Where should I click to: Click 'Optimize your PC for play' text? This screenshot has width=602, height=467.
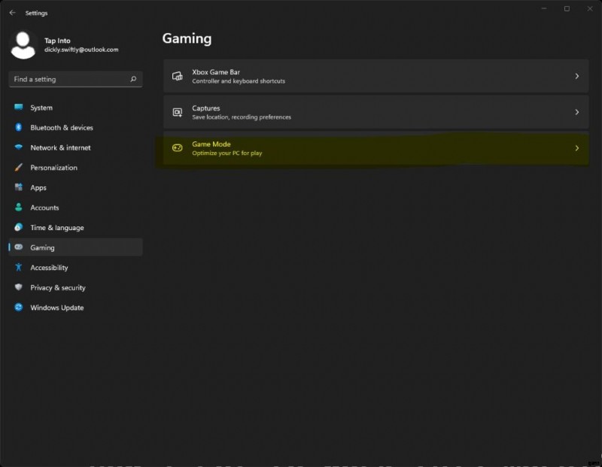coord(227,153)
